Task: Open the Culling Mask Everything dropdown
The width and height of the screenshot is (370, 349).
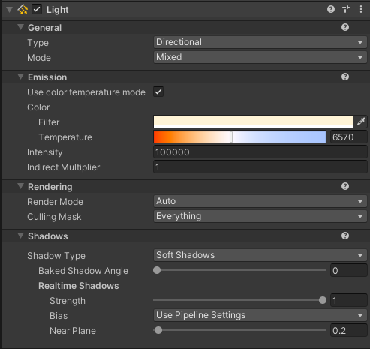Action: (260, 216)
